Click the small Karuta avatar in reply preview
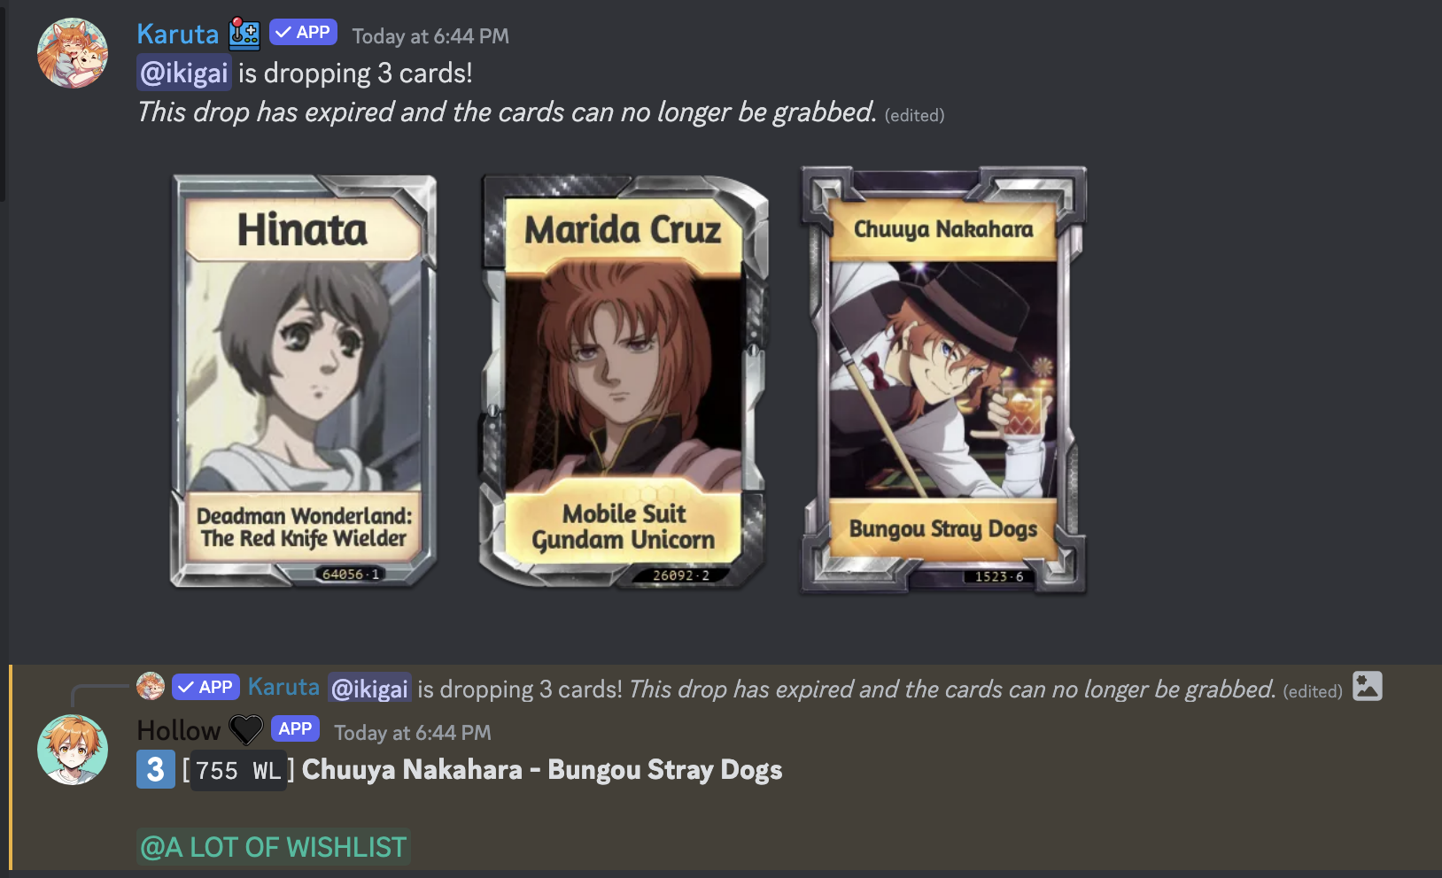The height and width of the screenshot is (878, 1442). tap(151, 686)
